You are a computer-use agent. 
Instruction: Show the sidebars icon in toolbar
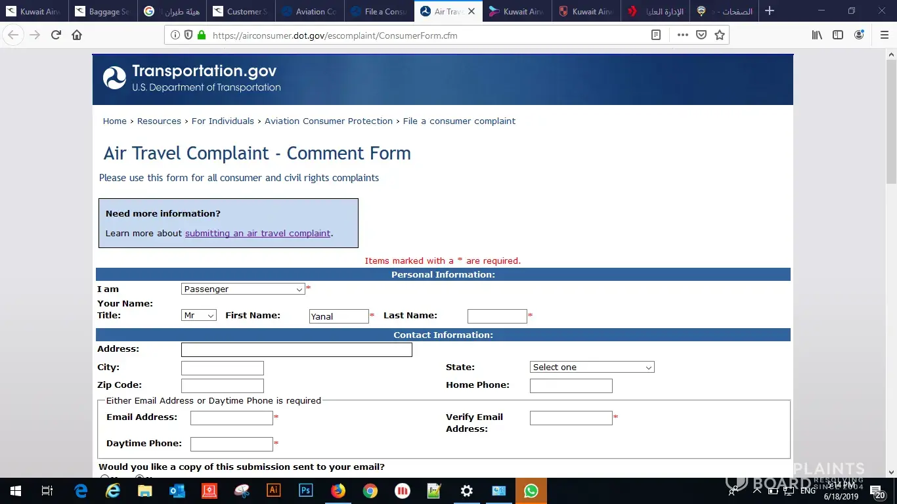pos(838,35)
